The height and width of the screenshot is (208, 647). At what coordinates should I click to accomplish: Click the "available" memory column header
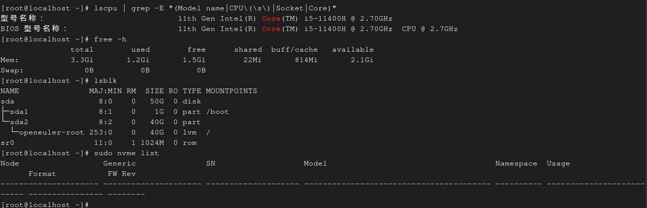(353, 50)
